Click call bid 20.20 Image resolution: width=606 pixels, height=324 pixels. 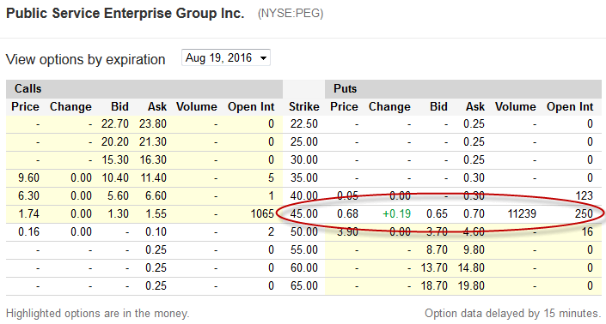[115, 141]
